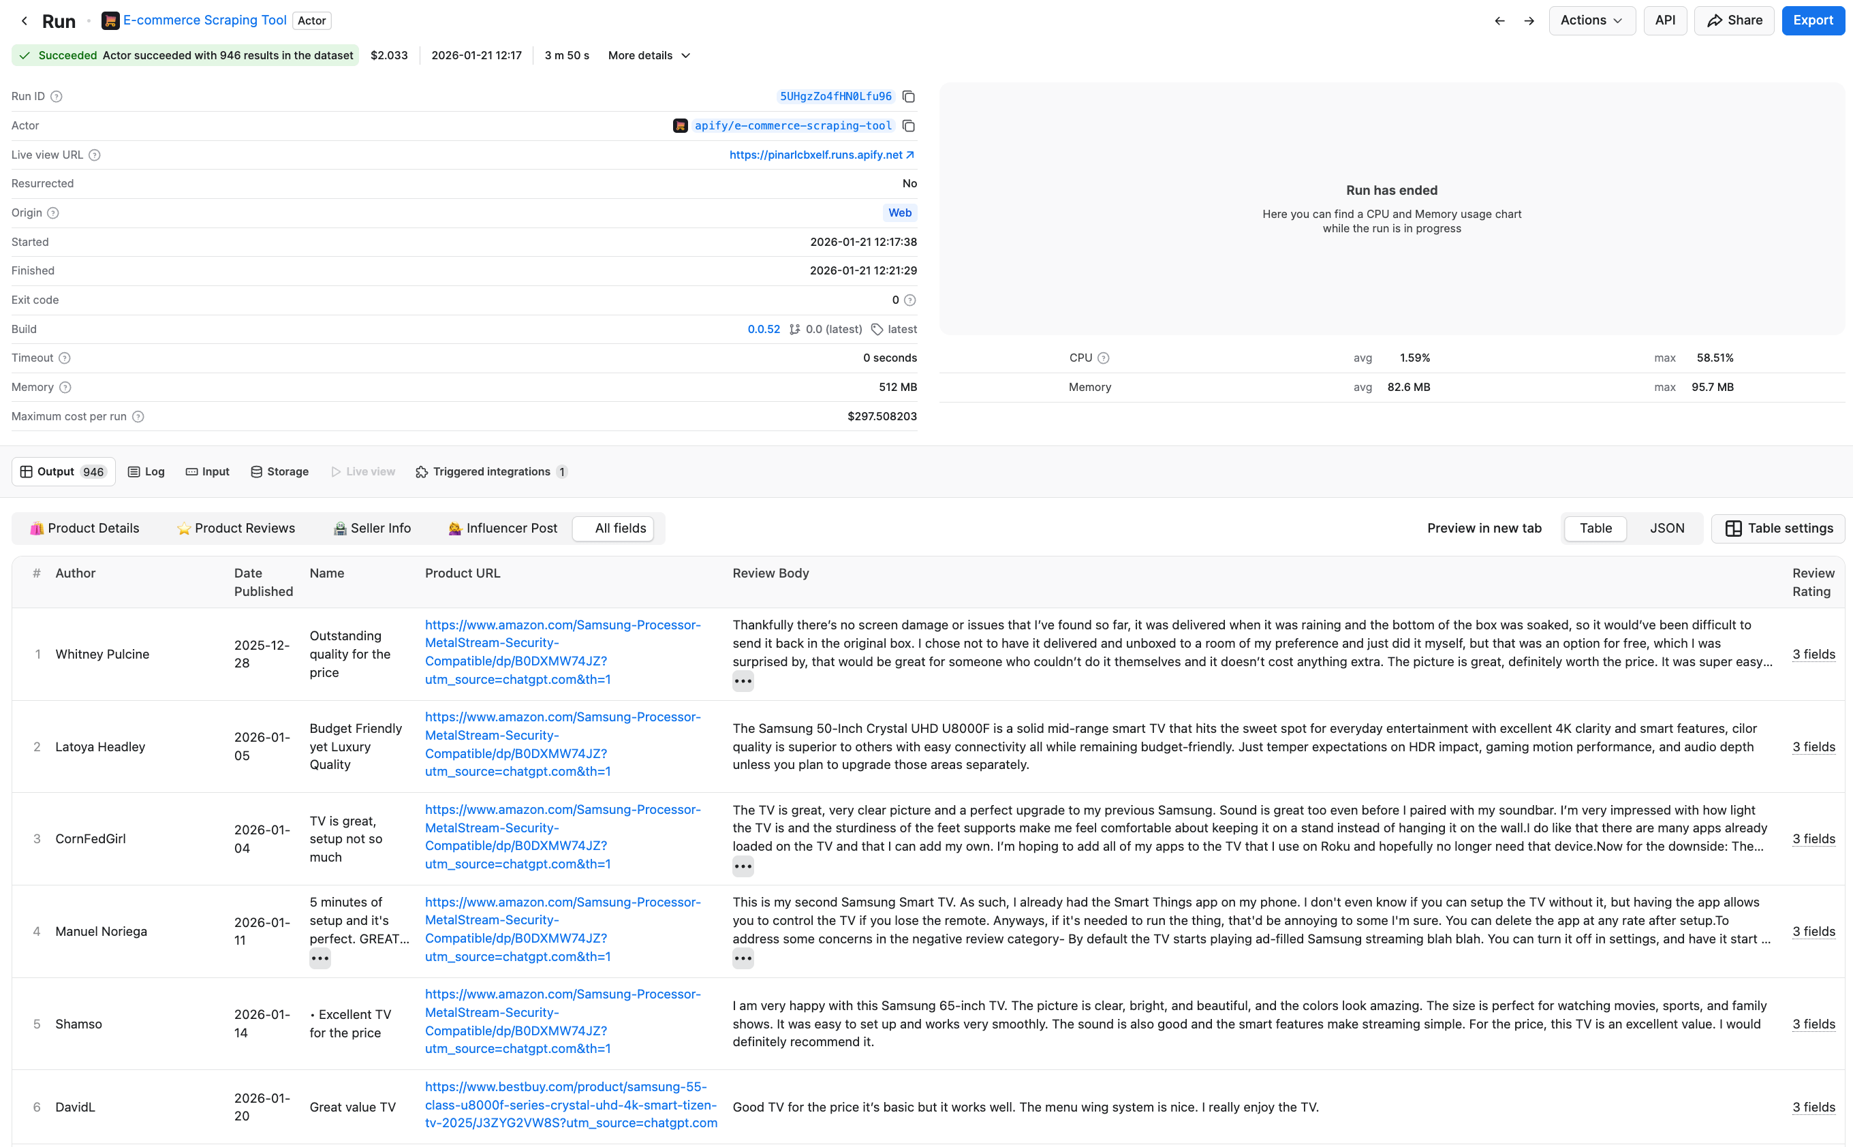
Task: Click the Timeout help icon
Action: pos(64,358)
